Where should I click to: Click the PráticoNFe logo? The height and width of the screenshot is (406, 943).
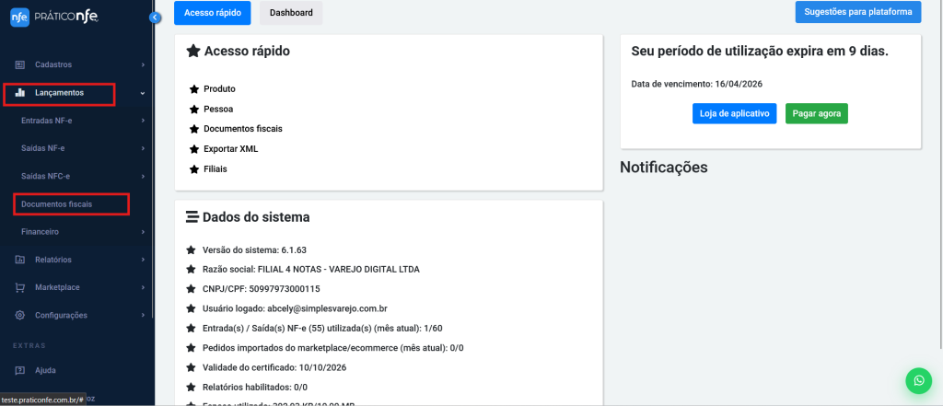click(53, 17)
